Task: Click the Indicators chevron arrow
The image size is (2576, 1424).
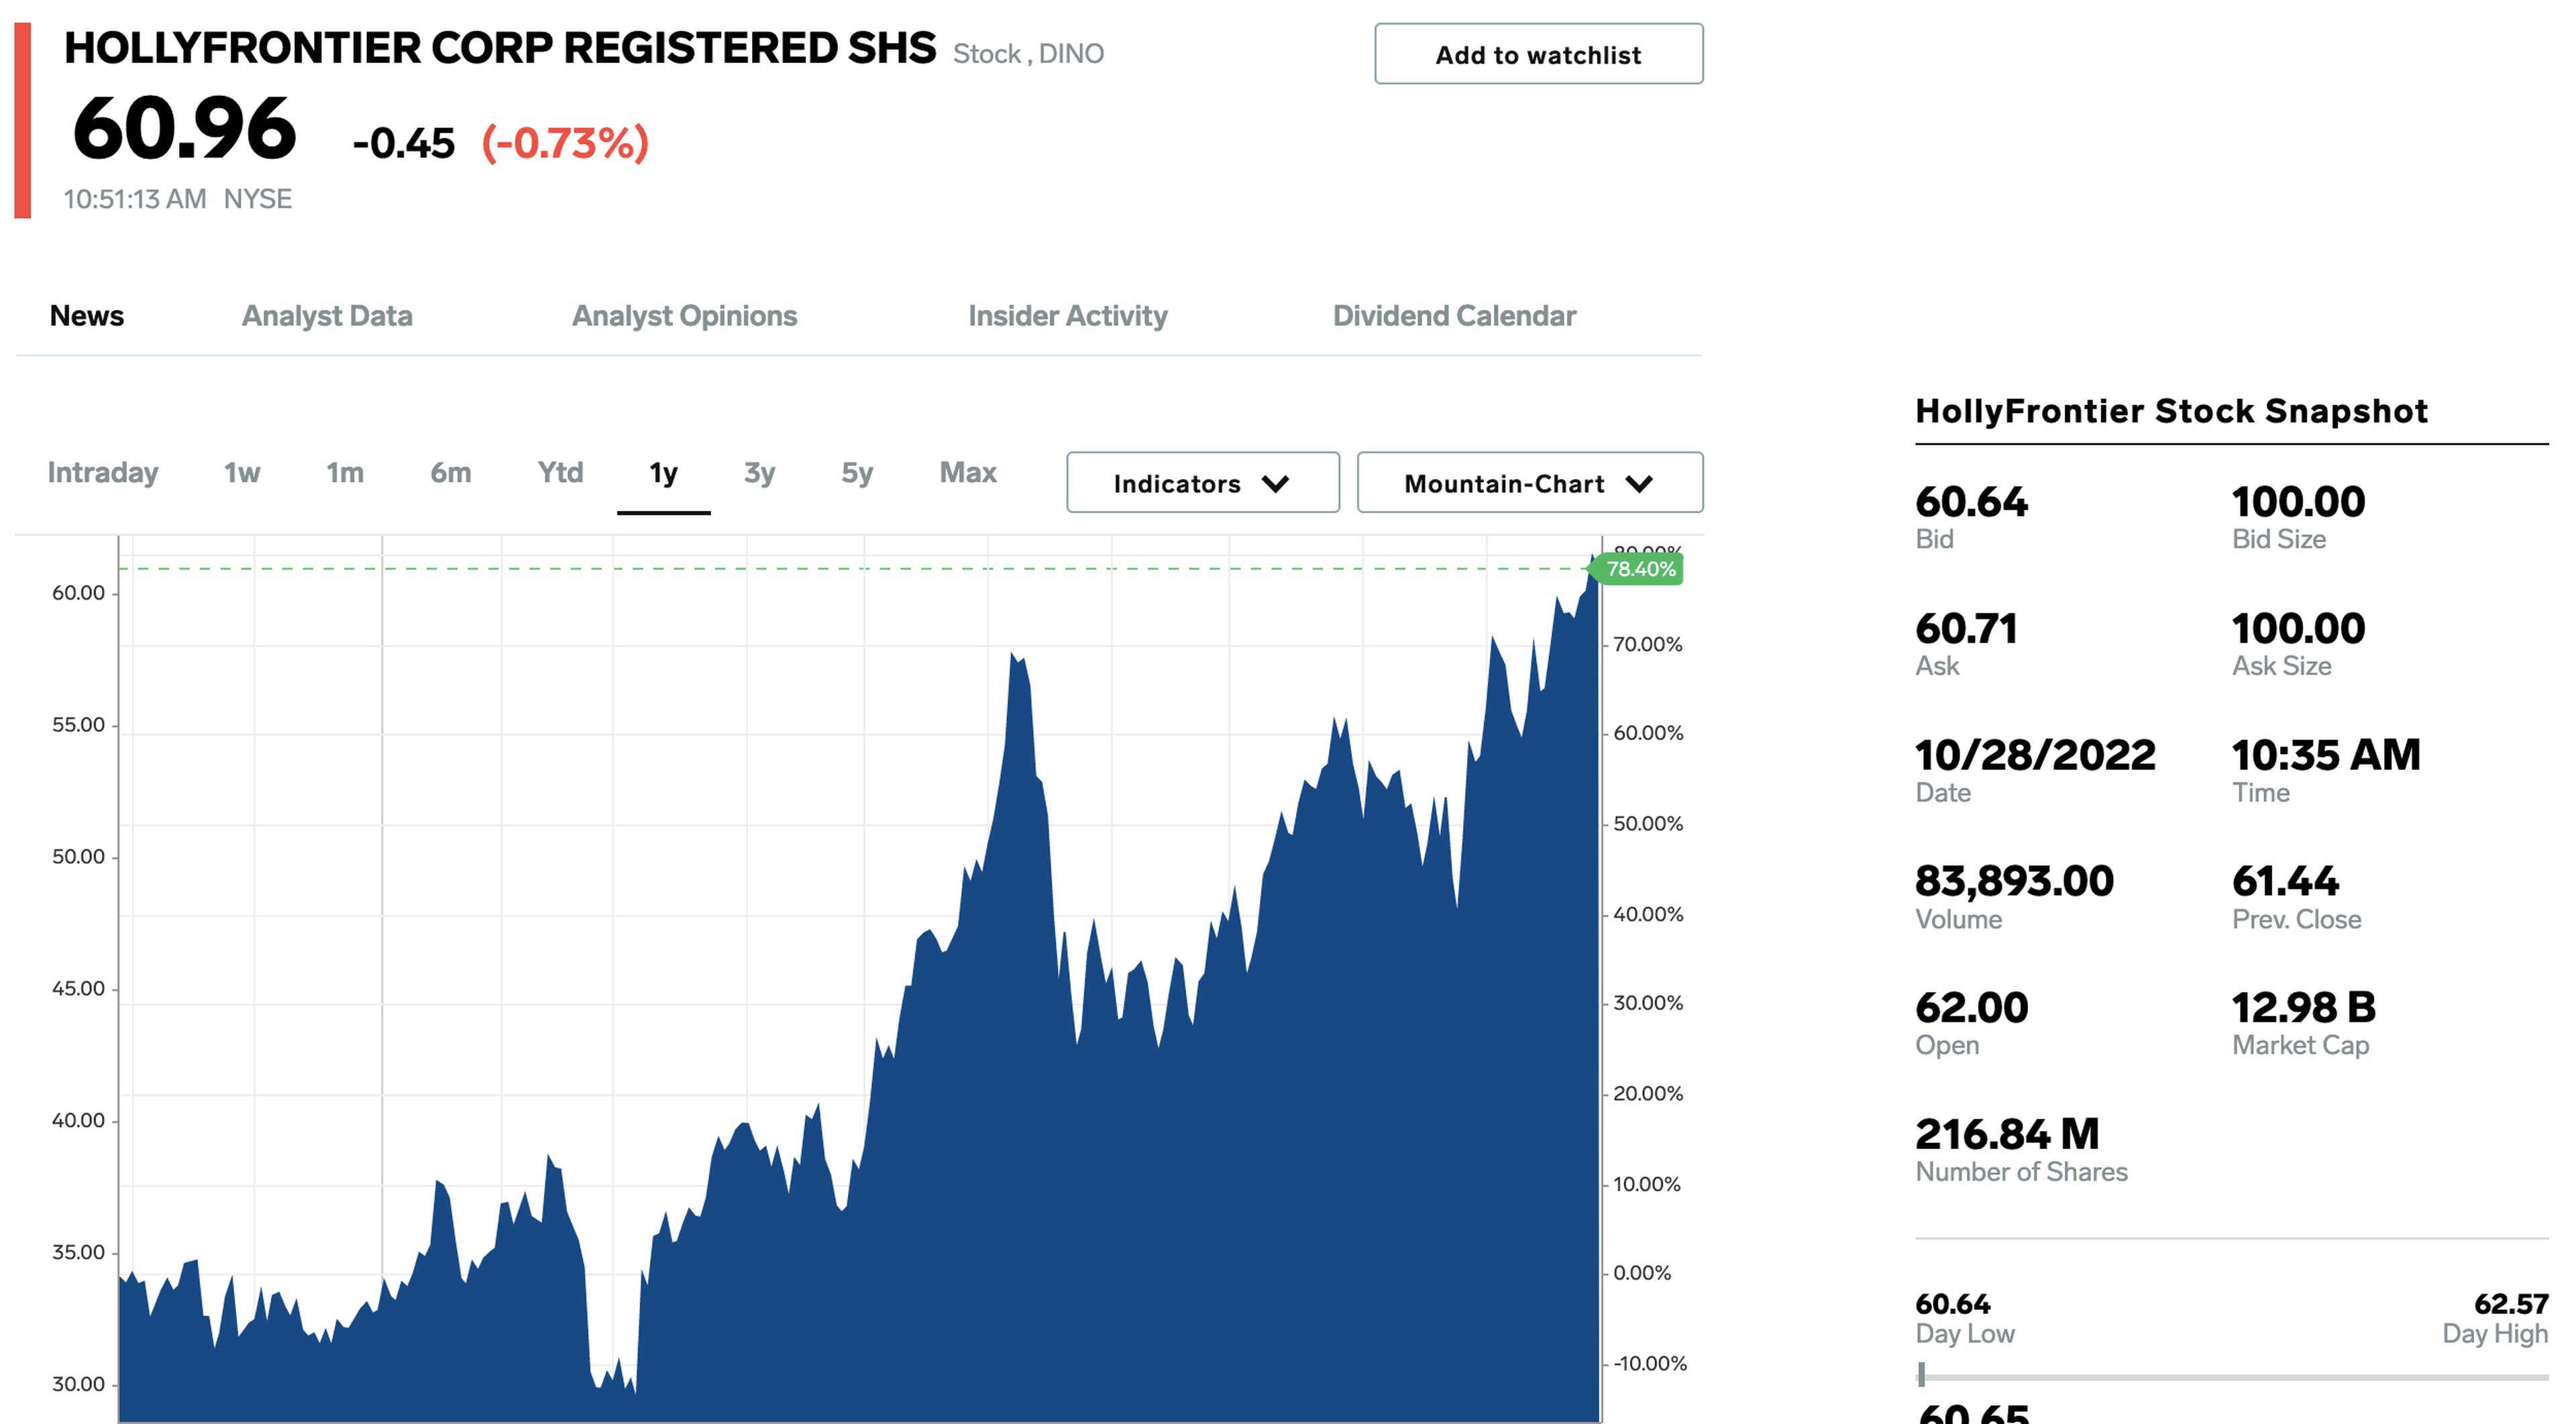Action: click(1275, 484)
